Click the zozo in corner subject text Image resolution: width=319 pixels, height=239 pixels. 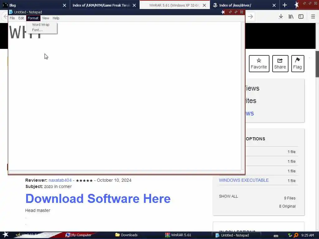[58, 187]
